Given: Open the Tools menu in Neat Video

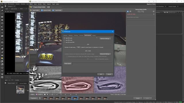Looking at the screenshot, I should [53, 4].
